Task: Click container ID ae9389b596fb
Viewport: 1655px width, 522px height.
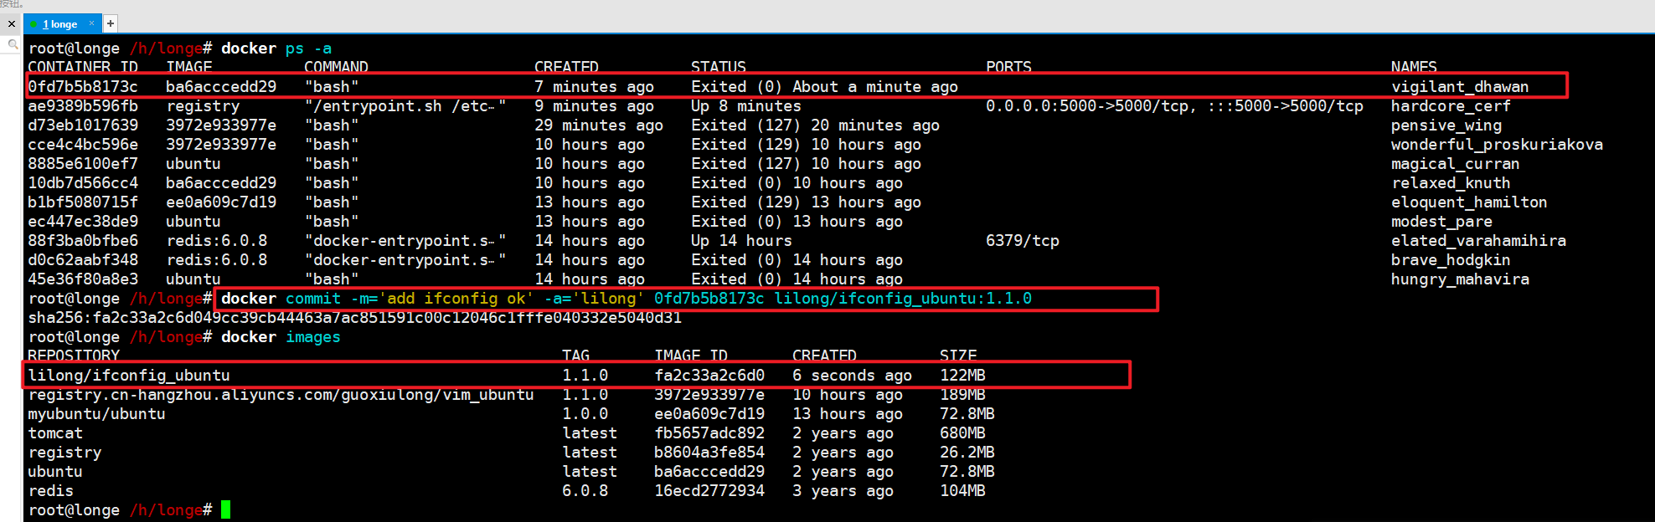Action: click(83, 106)
